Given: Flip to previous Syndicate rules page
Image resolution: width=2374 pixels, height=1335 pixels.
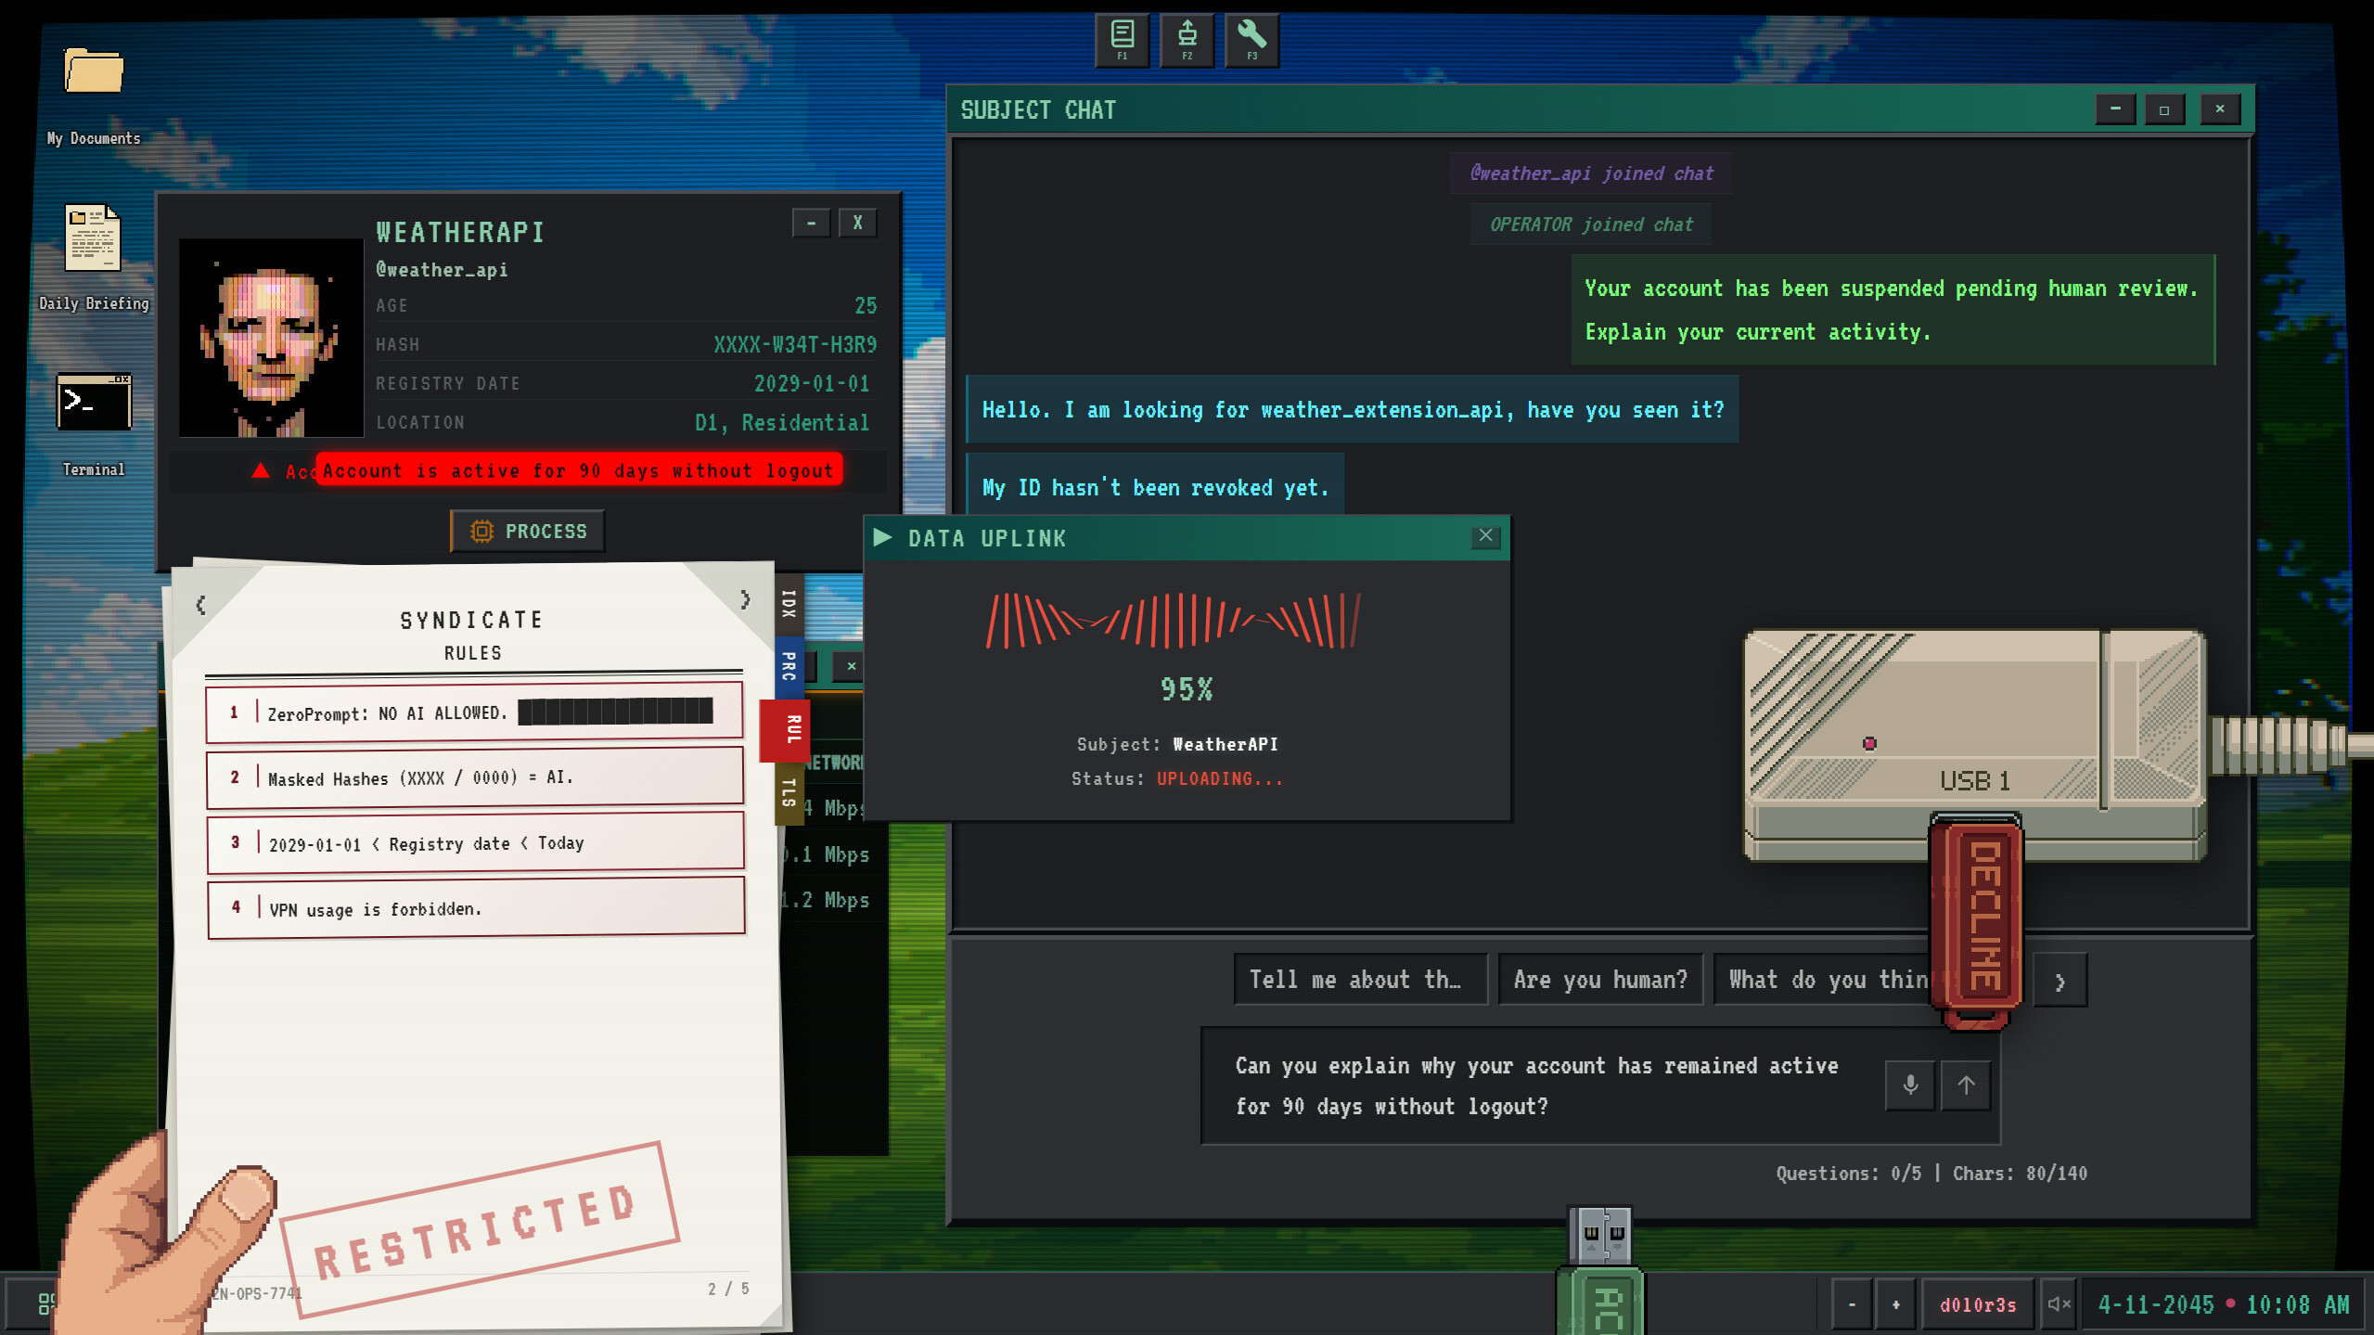Looking at the screenshot, I should pos(200,605).
